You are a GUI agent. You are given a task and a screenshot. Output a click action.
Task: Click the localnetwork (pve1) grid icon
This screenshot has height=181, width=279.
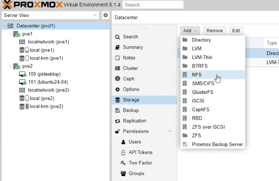coord(22,42)
